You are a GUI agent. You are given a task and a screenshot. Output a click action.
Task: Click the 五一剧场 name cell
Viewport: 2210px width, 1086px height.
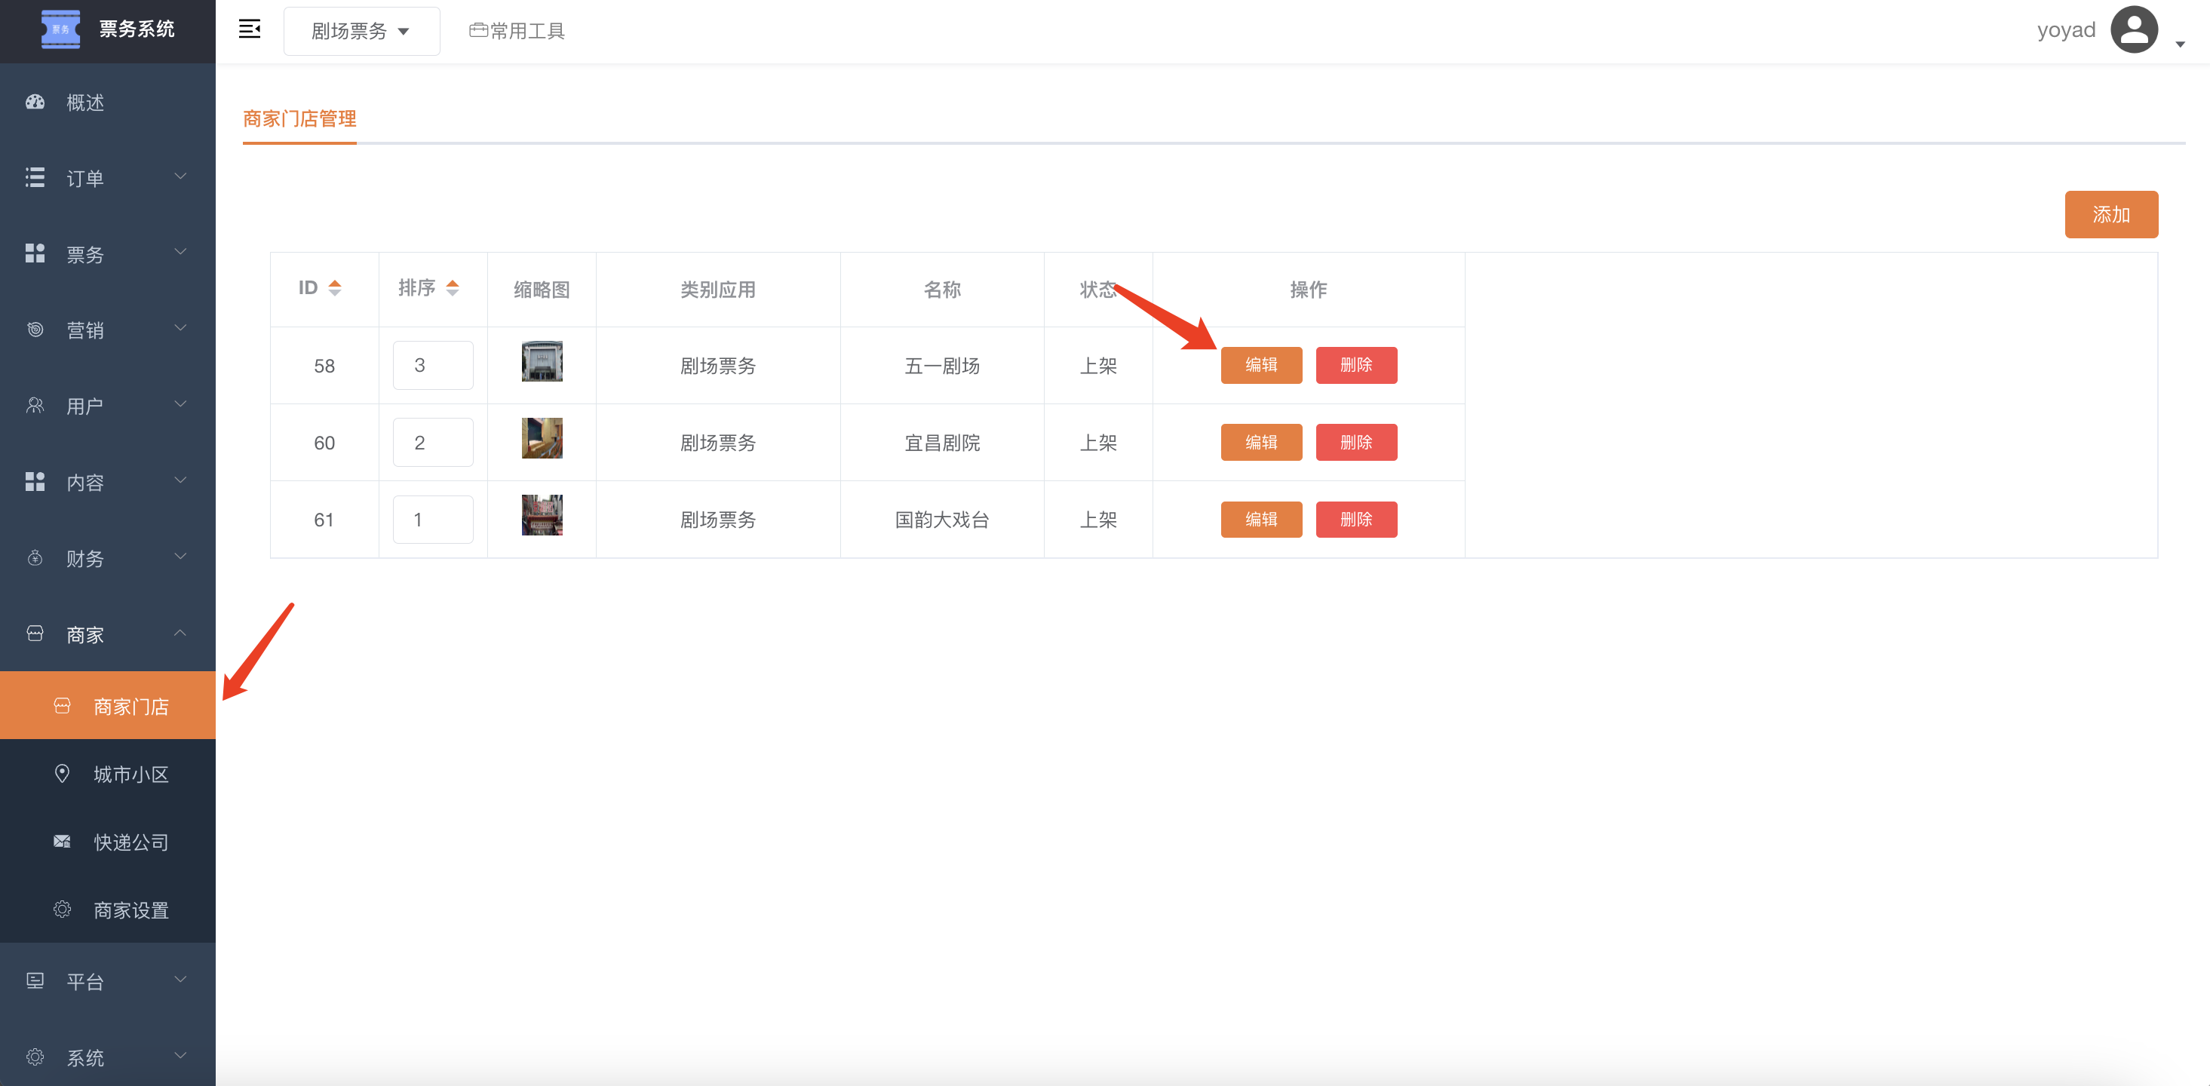[x=941, y=366]
